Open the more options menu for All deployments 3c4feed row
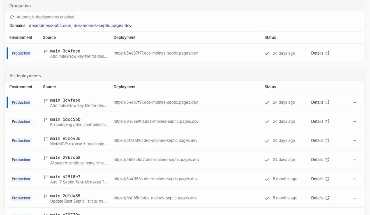Viewport: 370px width, 215px height. pyautogui.click(x=354, y=103)
